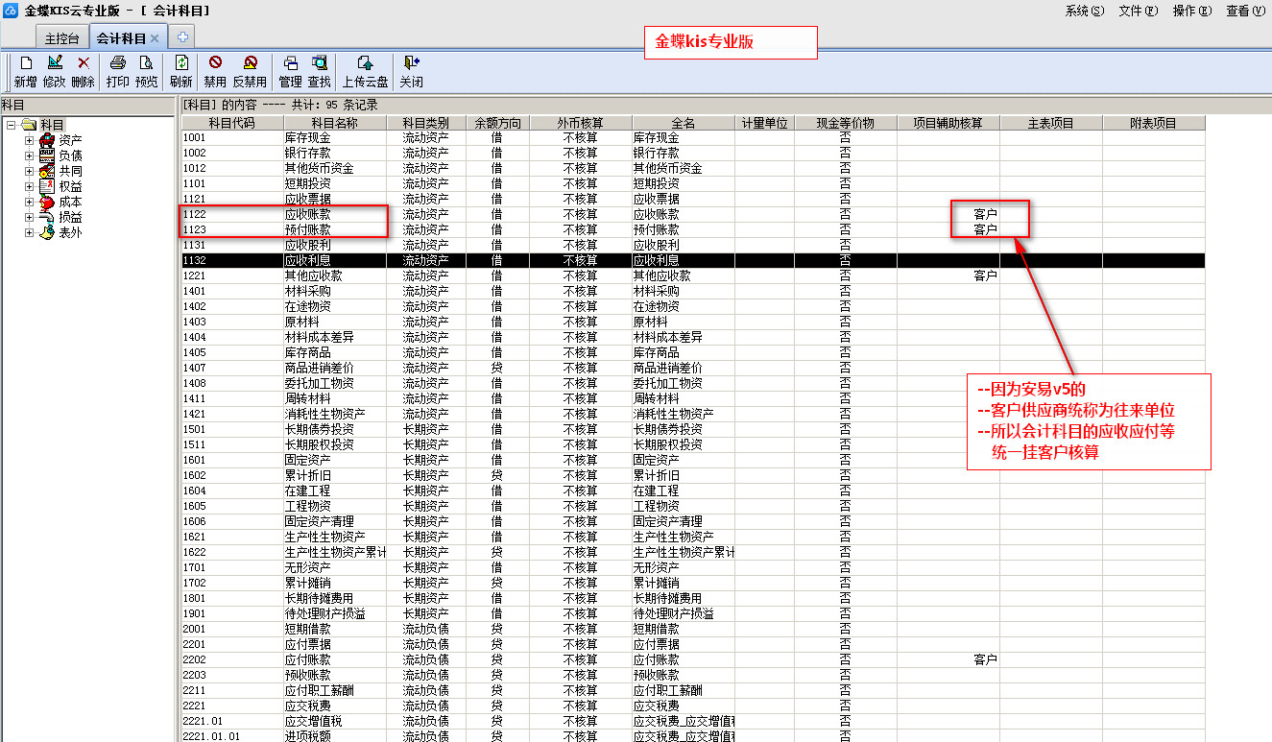Collapse the root 科目 tree node
Screen dimensions: 1272x742
point(11,125)
